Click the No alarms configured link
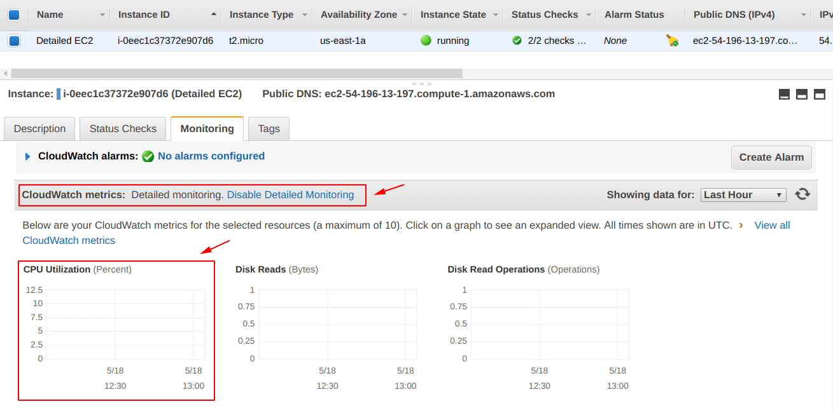This screenshot has height=411, width=833. tap(211, 156)
